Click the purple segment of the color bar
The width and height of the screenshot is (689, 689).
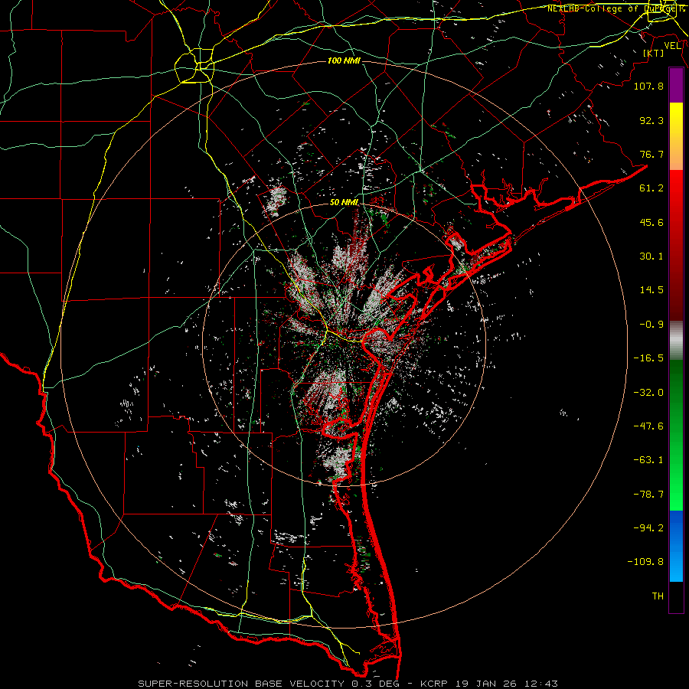click(x=676, y=86)
